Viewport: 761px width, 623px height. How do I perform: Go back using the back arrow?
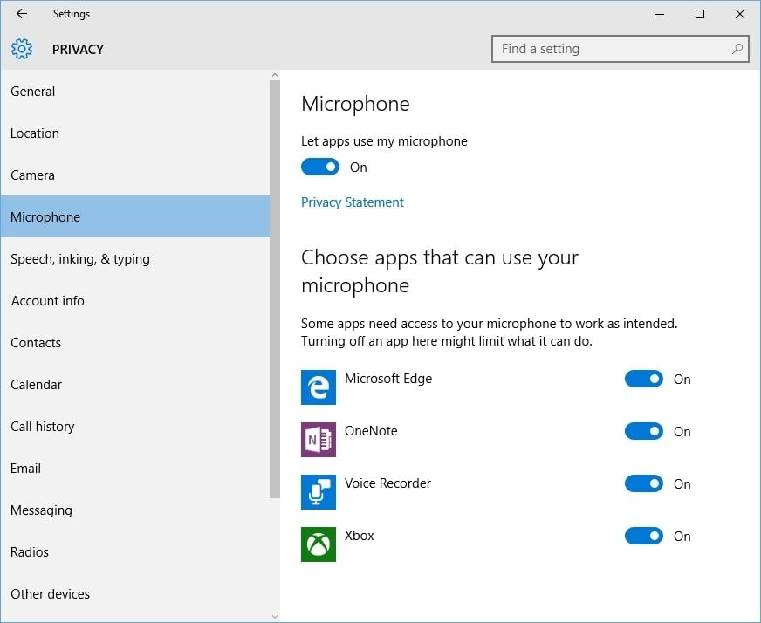coord(22,14)
